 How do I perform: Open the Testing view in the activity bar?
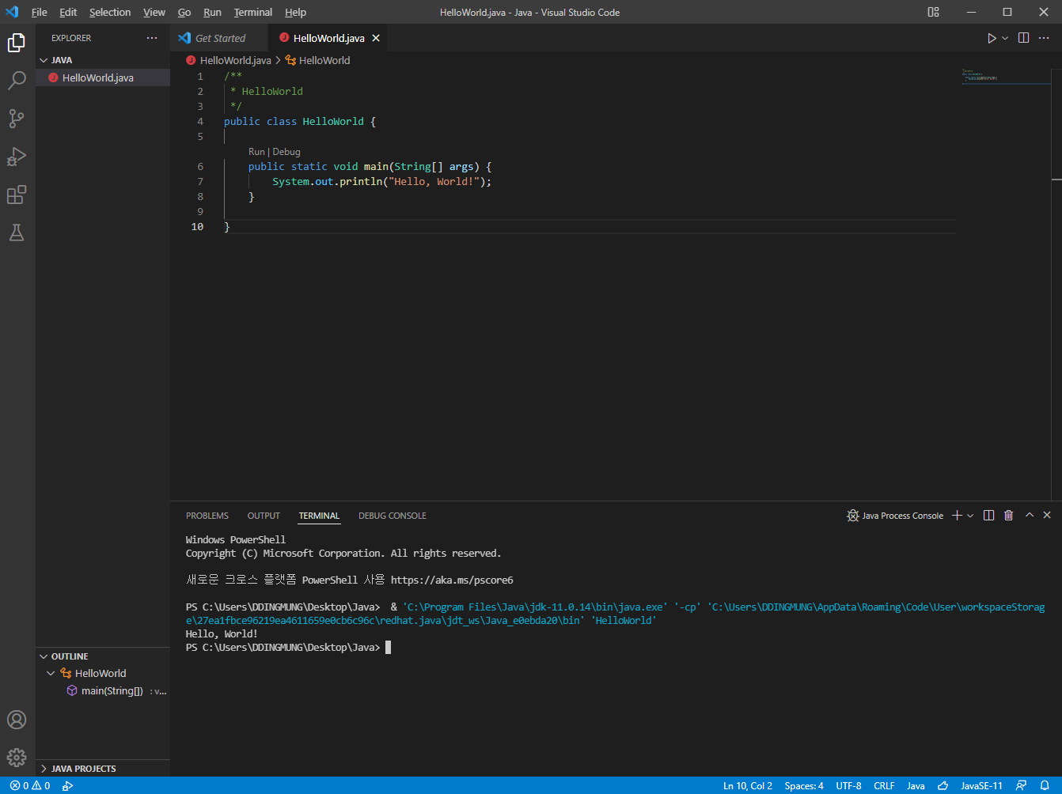point(17,233)
